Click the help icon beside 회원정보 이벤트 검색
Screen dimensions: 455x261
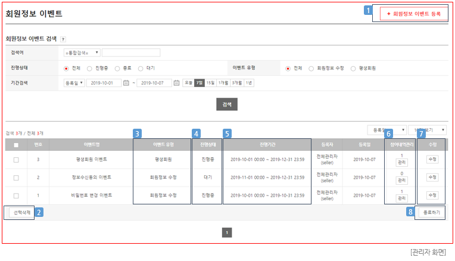click(x=63, y=39)
